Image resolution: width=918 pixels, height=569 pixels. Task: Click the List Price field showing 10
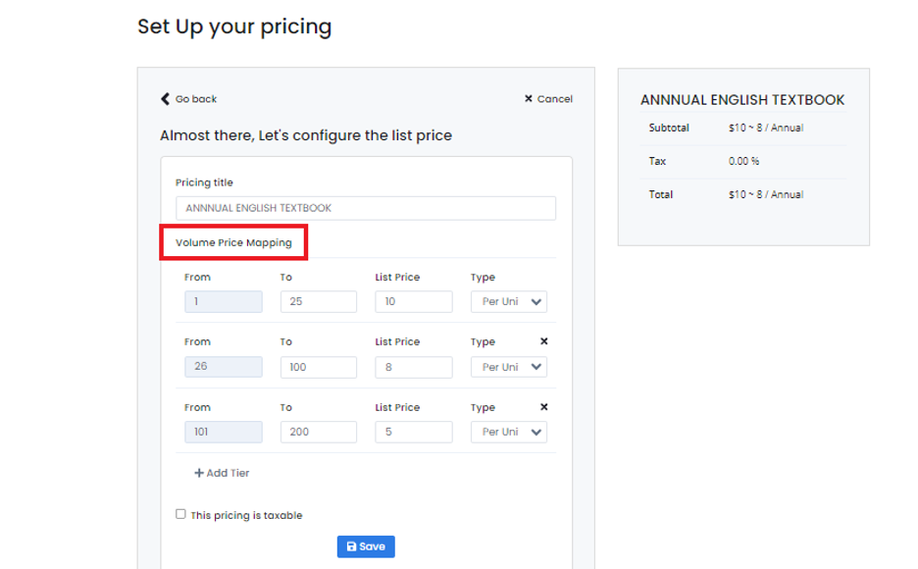(x=414, y=301)
